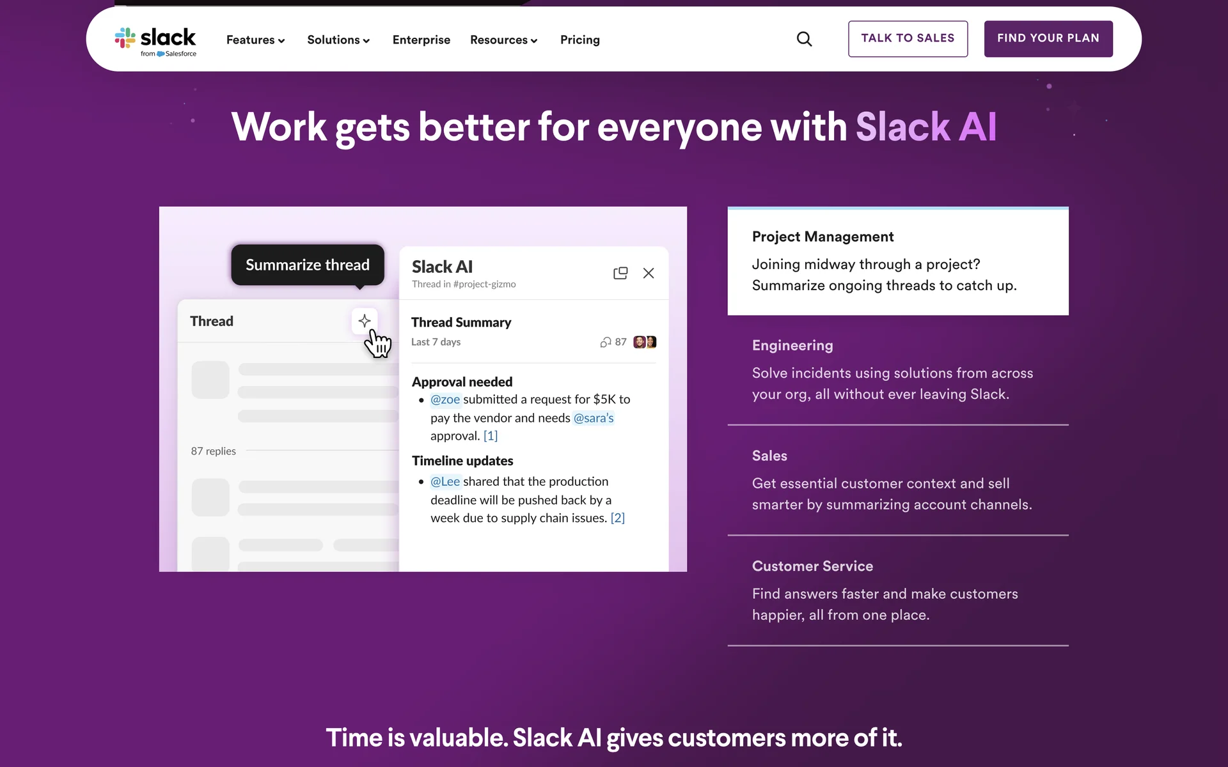
Task: Close the Slack AI panel with X
Action: pos(649,274)
